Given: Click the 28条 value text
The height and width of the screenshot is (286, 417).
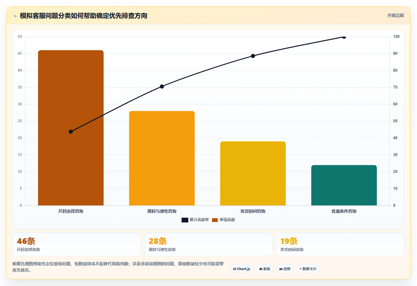Looking at the screenshot, I should point(158,241).
